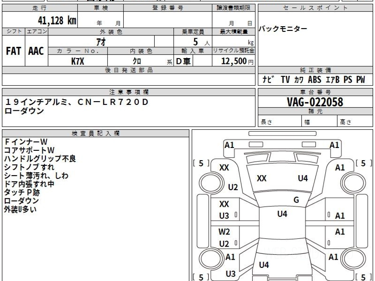
Task: Click ローダウン in the inspector notes list
Action: 22,201
